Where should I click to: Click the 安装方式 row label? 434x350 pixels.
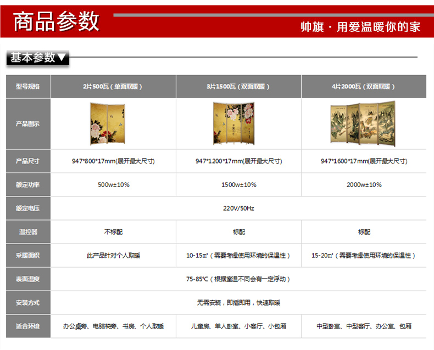28,303
